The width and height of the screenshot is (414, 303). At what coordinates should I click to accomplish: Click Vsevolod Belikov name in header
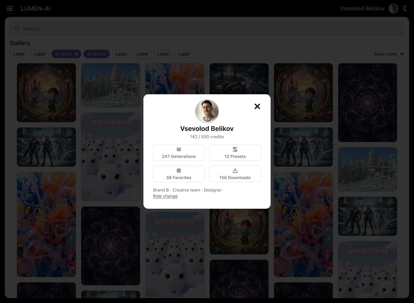tap(362, 8)
